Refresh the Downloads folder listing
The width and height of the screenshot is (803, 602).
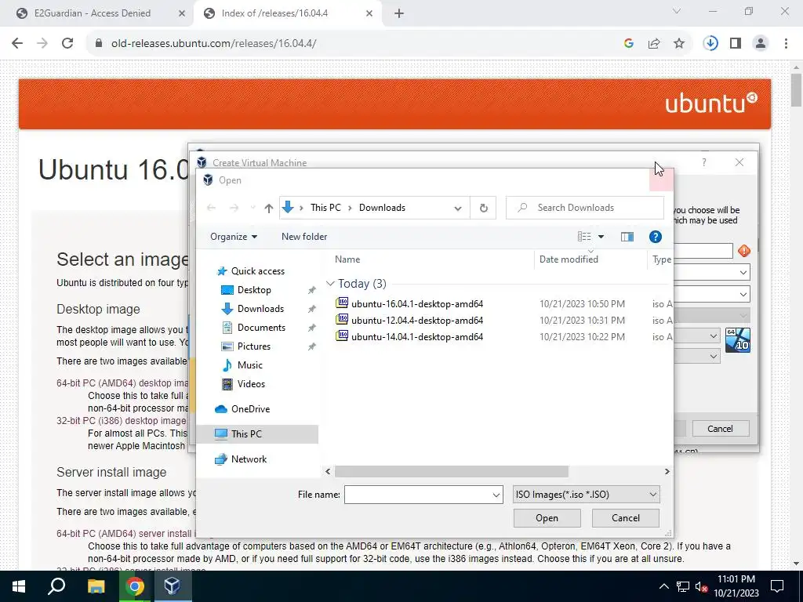[483, 208]
